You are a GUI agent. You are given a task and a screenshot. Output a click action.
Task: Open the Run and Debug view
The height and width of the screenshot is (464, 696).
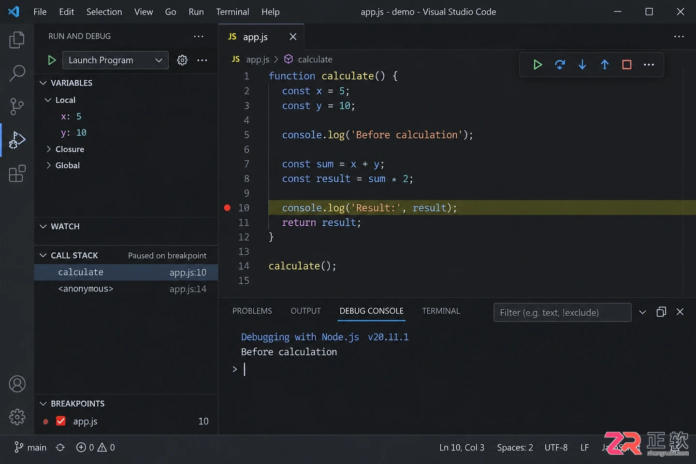click(x=17, y=140)
